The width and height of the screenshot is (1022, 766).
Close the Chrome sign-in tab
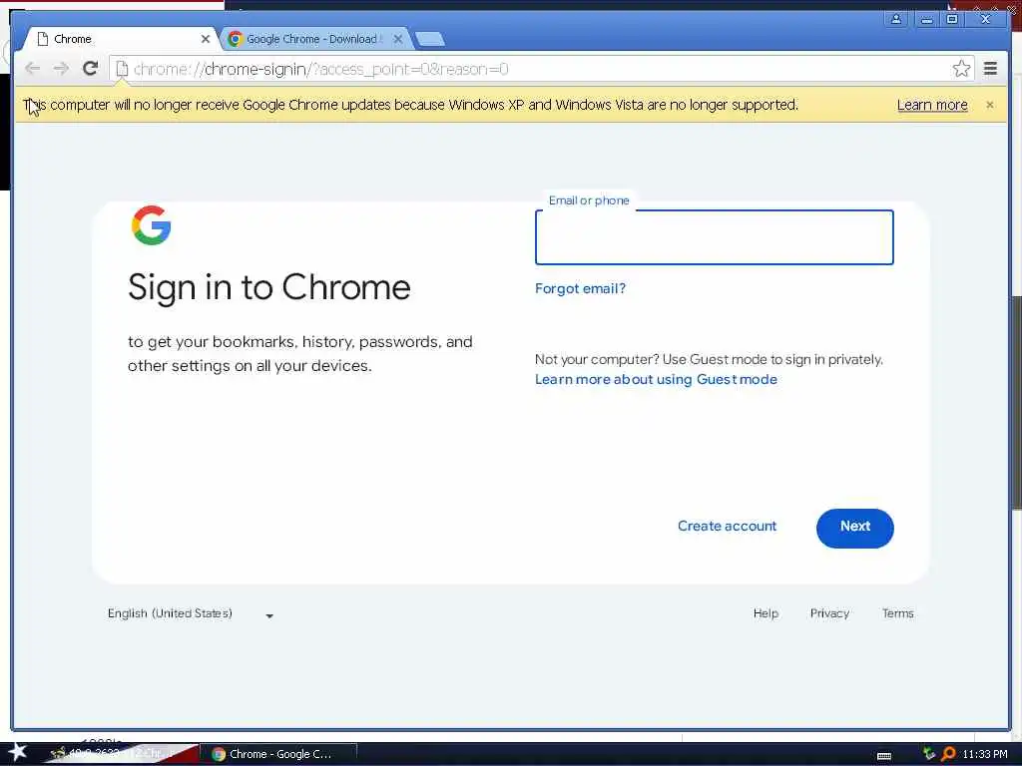coord(206,39)
